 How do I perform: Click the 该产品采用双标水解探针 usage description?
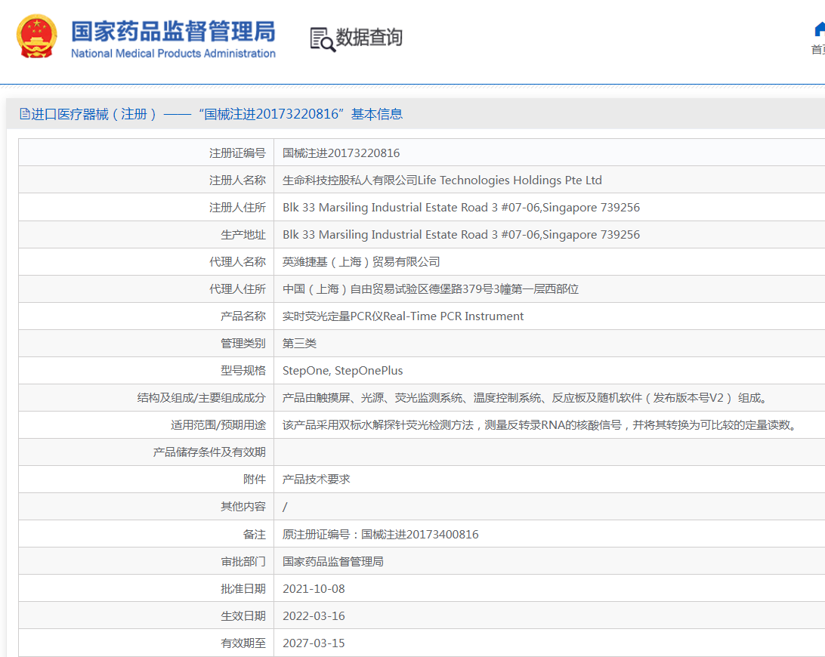coord(540,425)
